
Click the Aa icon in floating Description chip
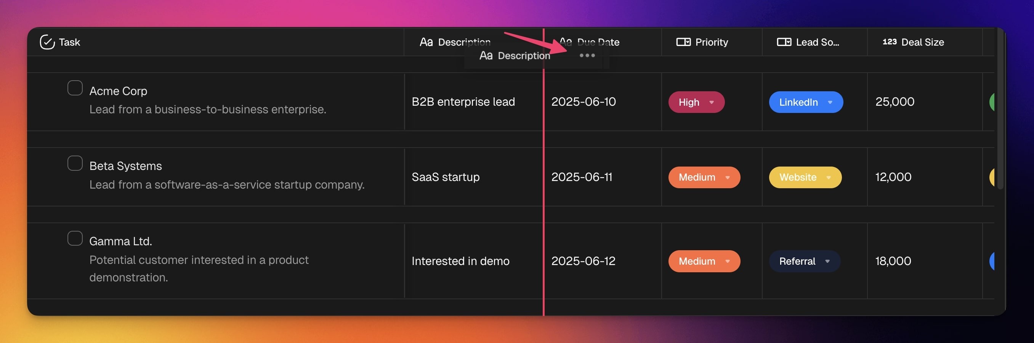point(486,56)
